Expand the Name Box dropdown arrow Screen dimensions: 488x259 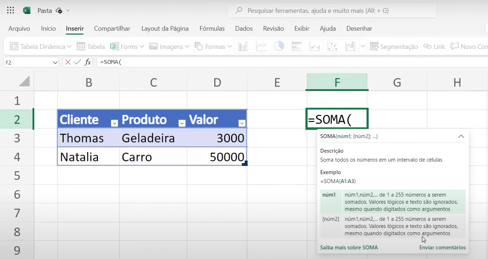click(x=55, y=62)
